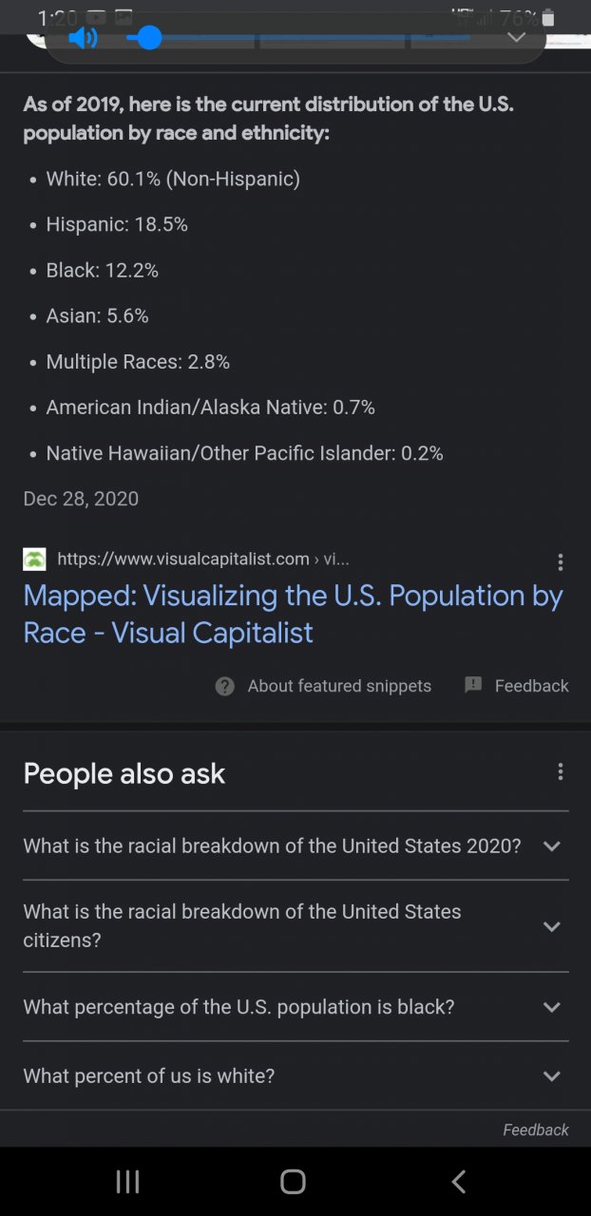Click the snippet Feedback flag icon

pyautogui.click(x=473, y=685)
